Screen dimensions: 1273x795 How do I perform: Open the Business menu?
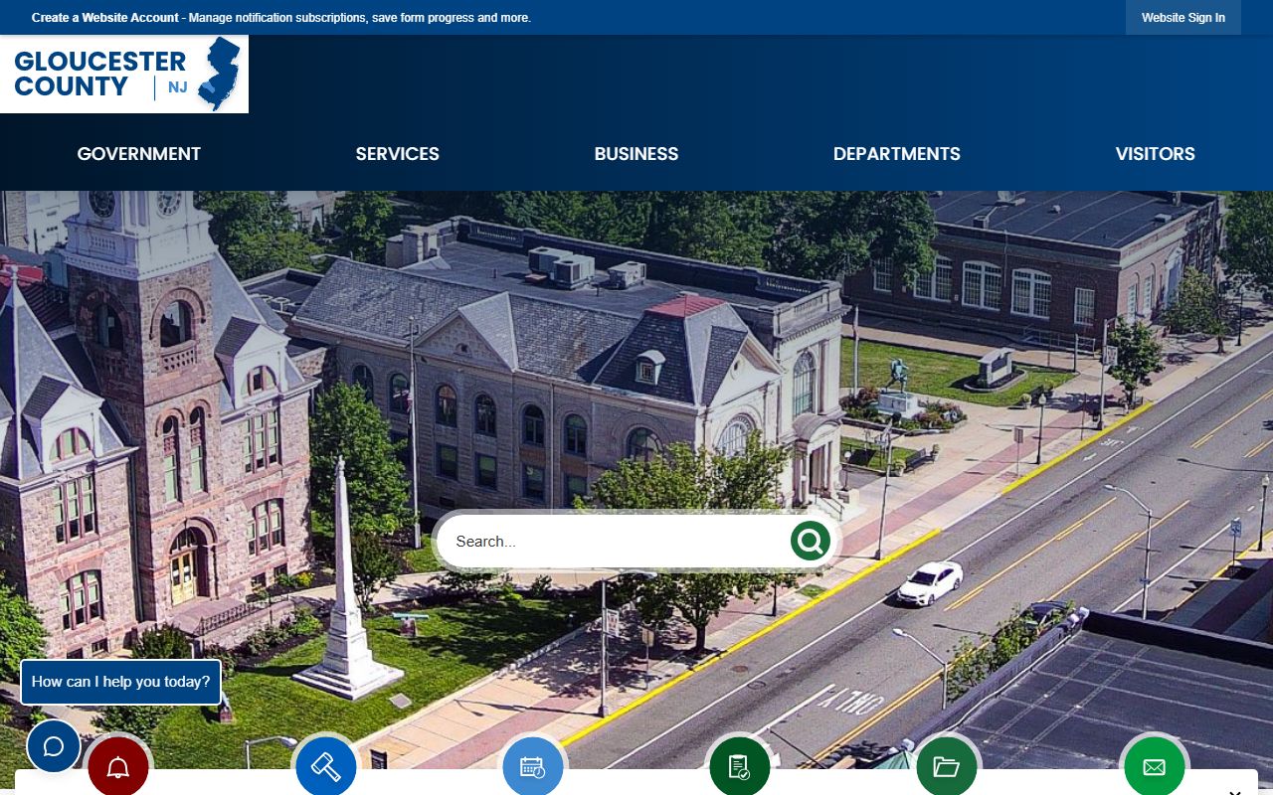pos(636,154)
